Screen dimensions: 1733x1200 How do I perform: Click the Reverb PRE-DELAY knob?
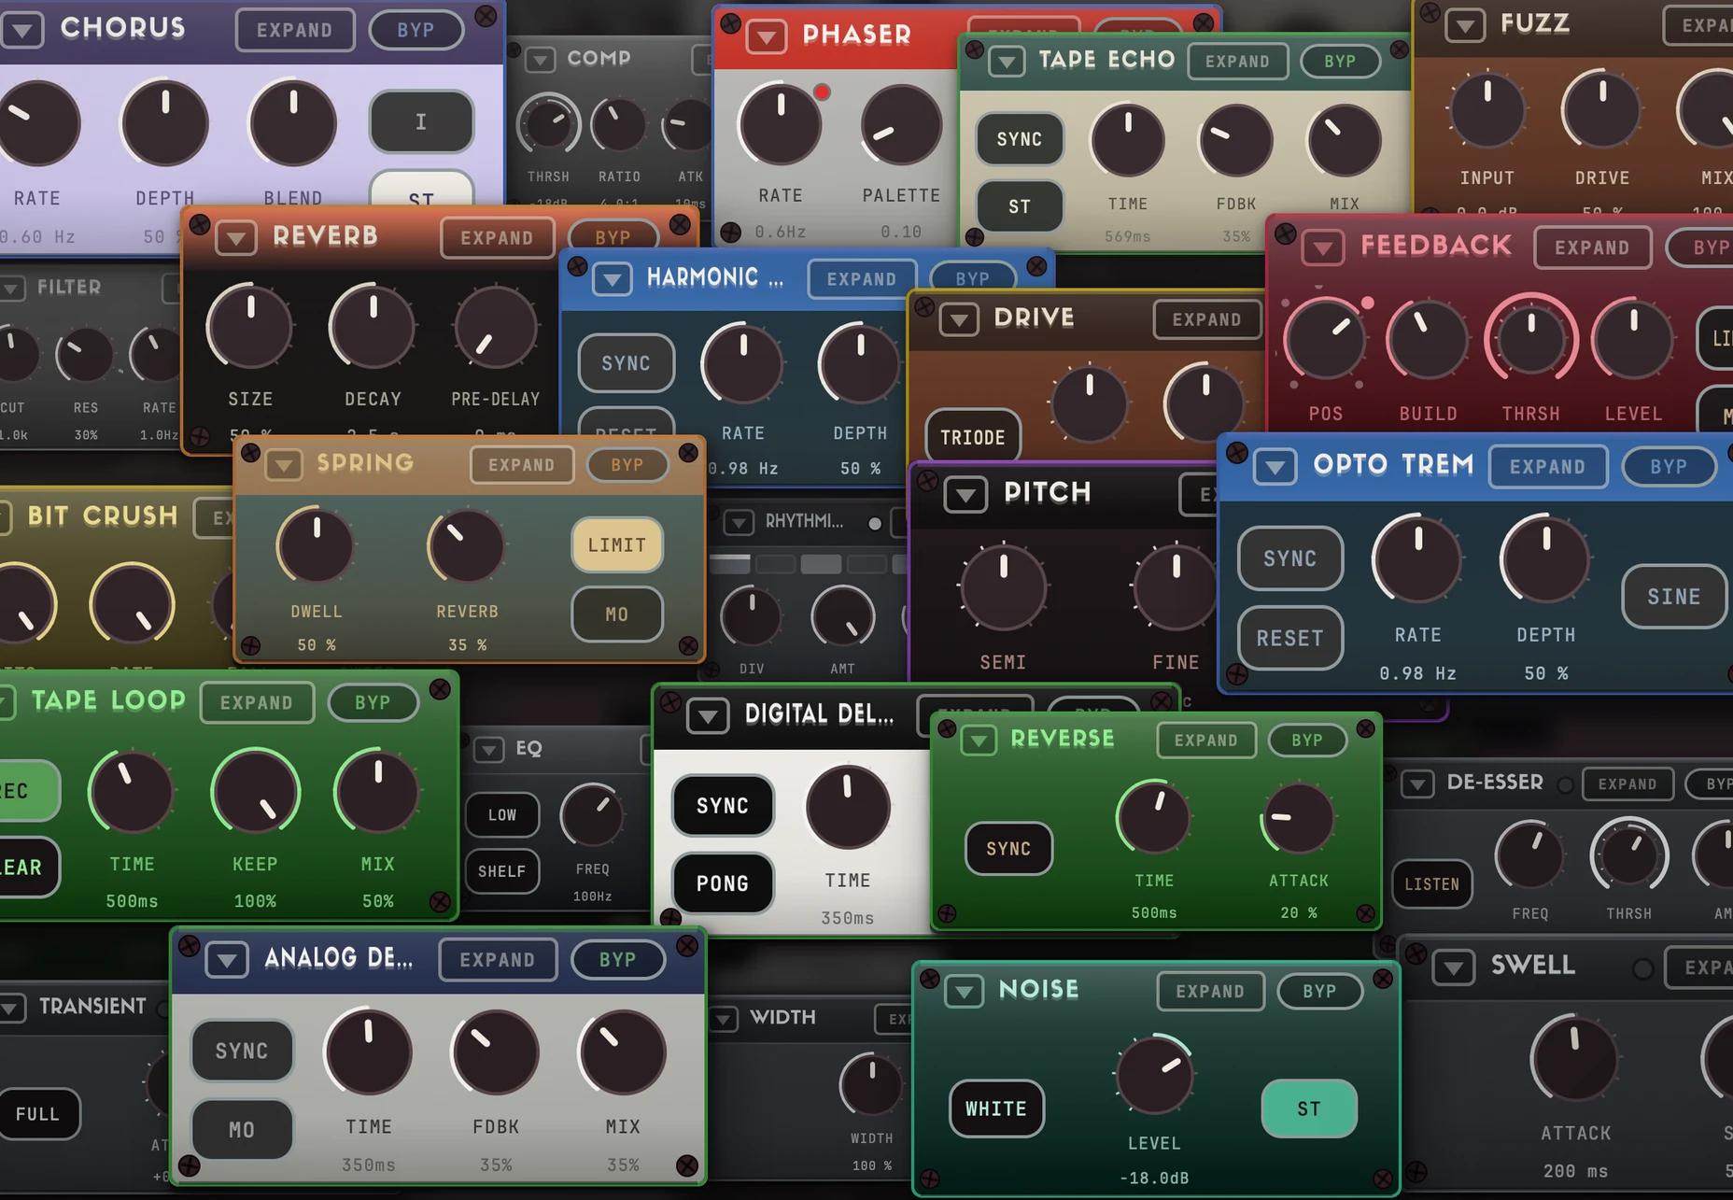496,327
